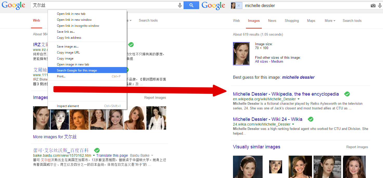Click the microphone icon in the 艾尔丝 search box

pos(180,5)
